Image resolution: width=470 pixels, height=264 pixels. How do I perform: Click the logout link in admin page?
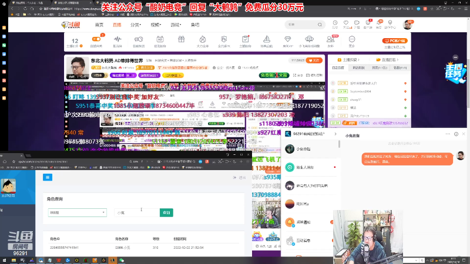[240, 178]
